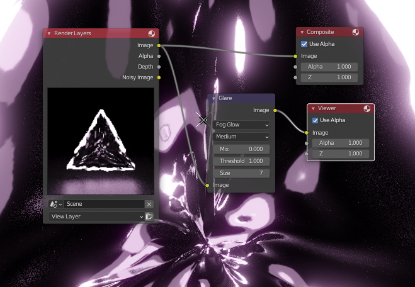
Task: Toggle Use Alpha in Viewer node
Action: [316, 120]
